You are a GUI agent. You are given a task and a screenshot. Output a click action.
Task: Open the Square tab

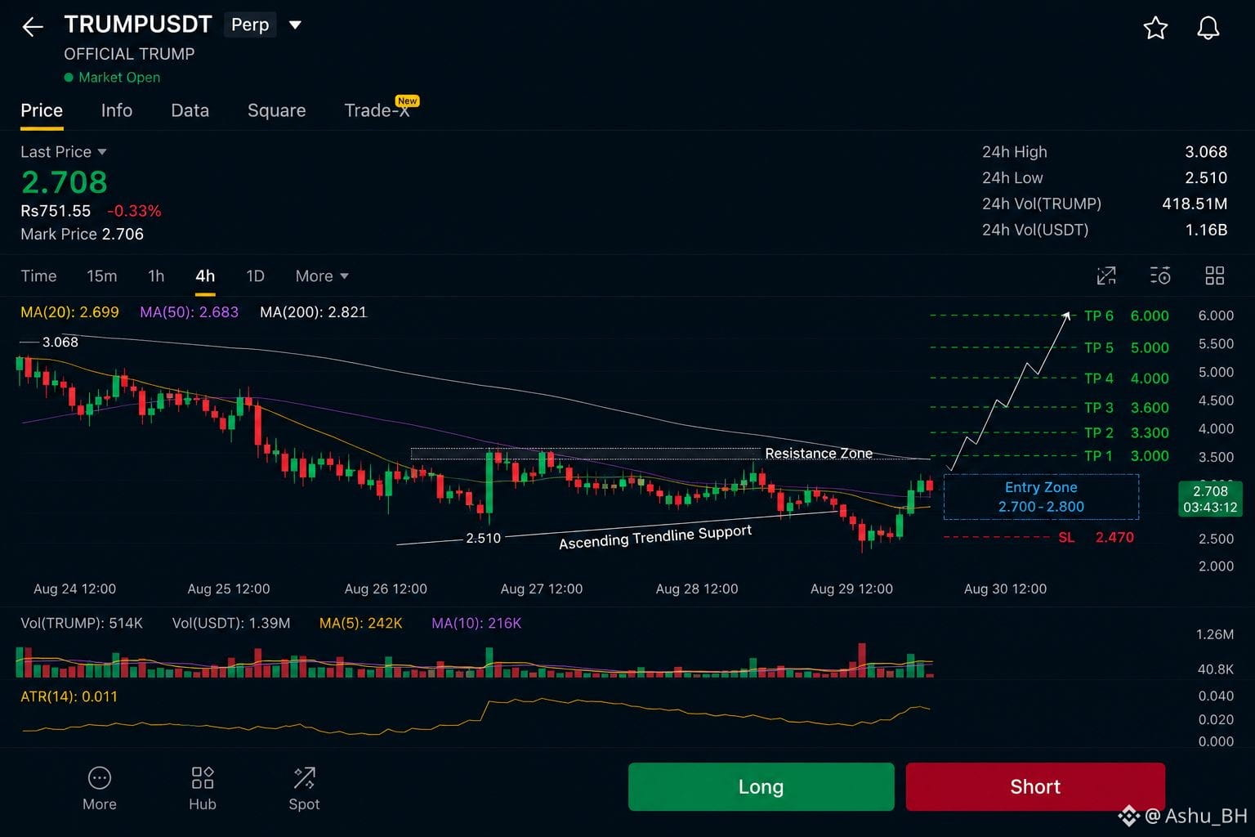pyautogui.click(x=277, y=110)
